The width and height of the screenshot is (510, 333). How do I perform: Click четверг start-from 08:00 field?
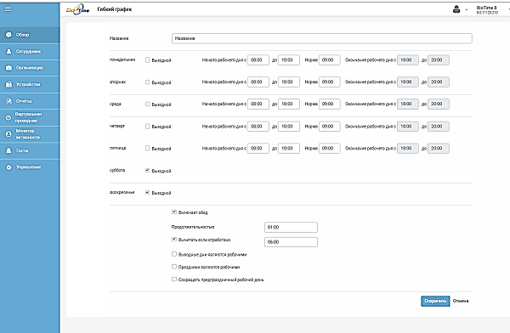tap(258, 127)
